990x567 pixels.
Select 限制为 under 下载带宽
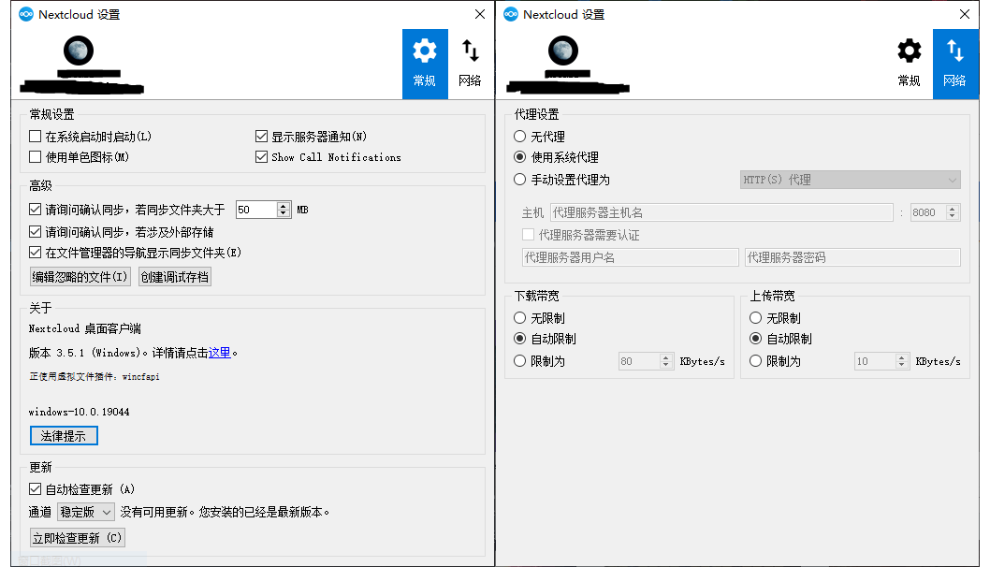519,361
